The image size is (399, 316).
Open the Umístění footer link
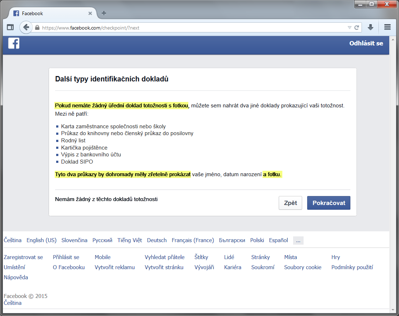pos(14,267)
